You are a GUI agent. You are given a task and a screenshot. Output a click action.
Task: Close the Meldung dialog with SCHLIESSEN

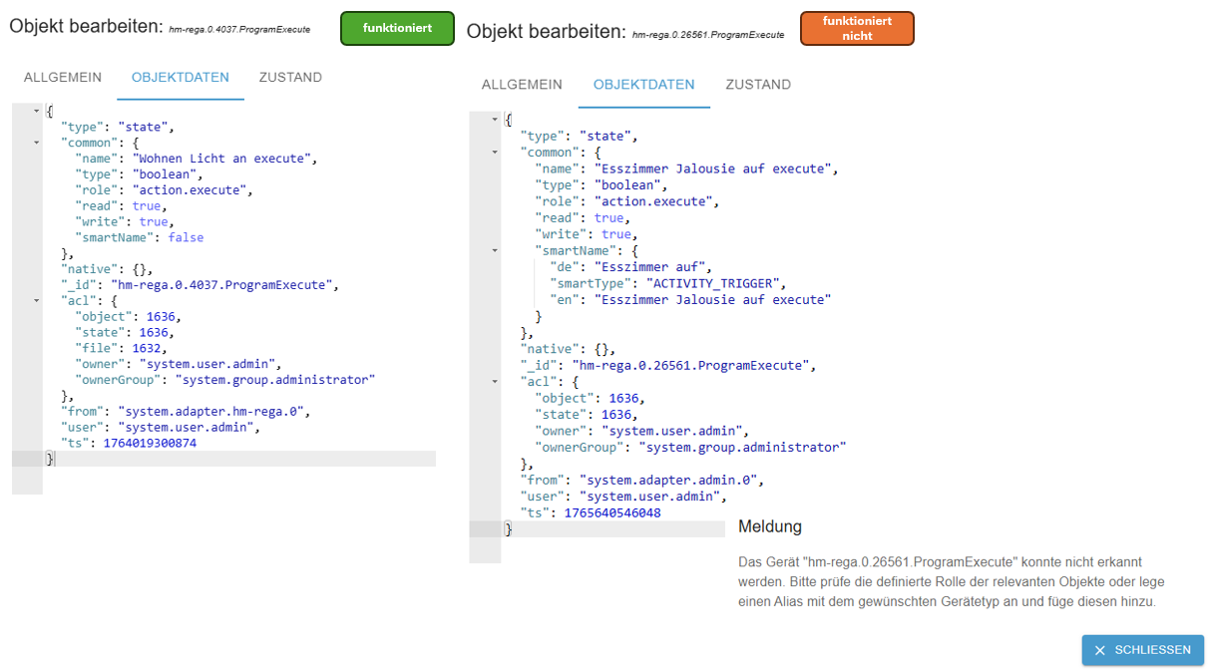pyautogui.click(x=1142, y=650)
